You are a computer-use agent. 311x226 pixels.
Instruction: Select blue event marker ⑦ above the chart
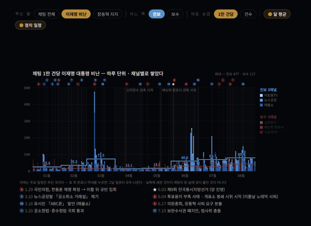72,80
